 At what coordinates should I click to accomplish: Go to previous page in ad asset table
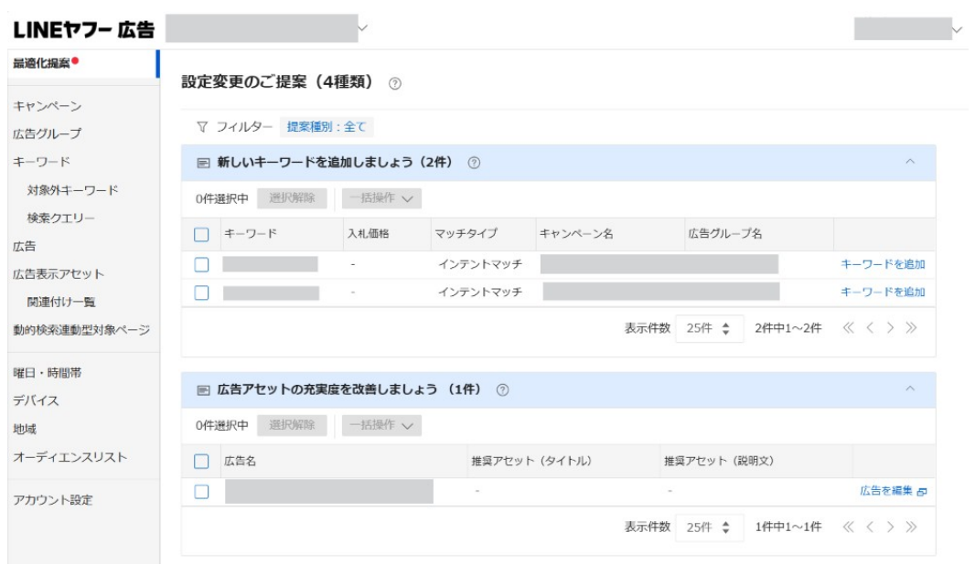click(x=870, y=527)
